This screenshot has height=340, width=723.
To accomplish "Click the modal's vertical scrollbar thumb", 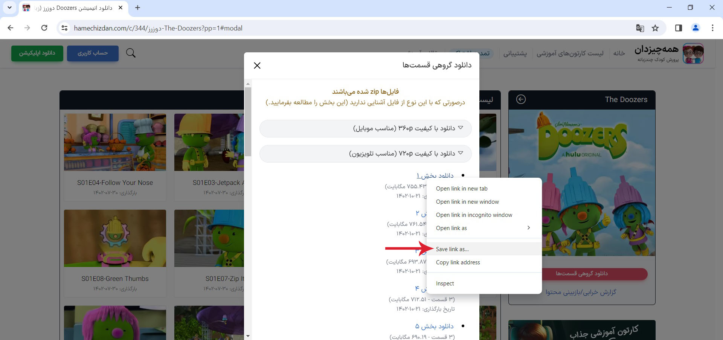I will (248, 121).
